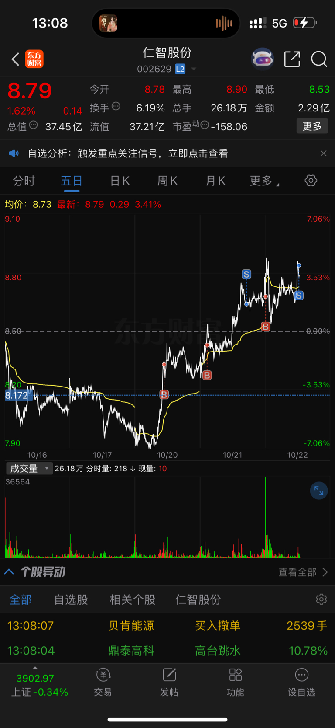
Task: Open chart settings hexagon gear icon
Action: click(311, 181)
